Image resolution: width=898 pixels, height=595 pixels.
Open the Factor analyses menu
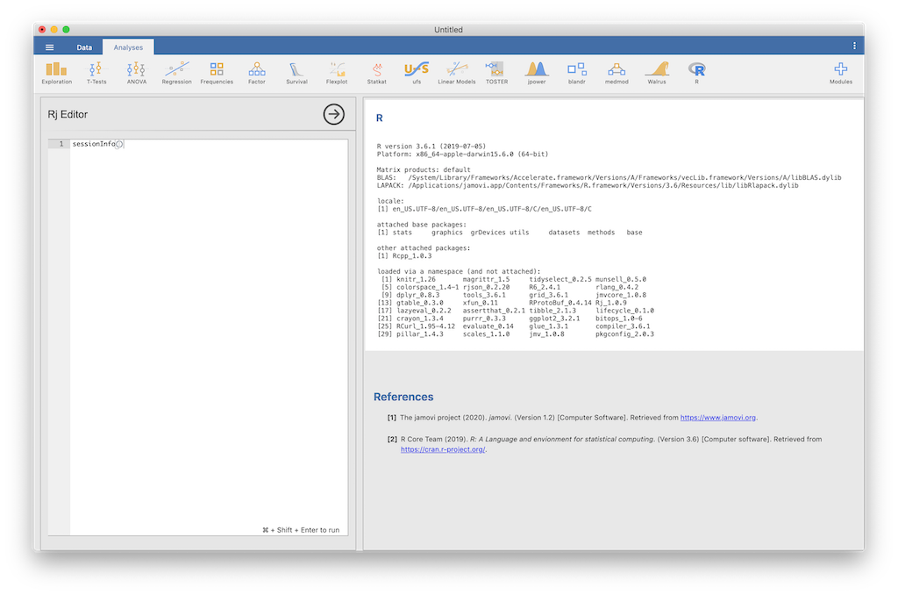point(257,74)
